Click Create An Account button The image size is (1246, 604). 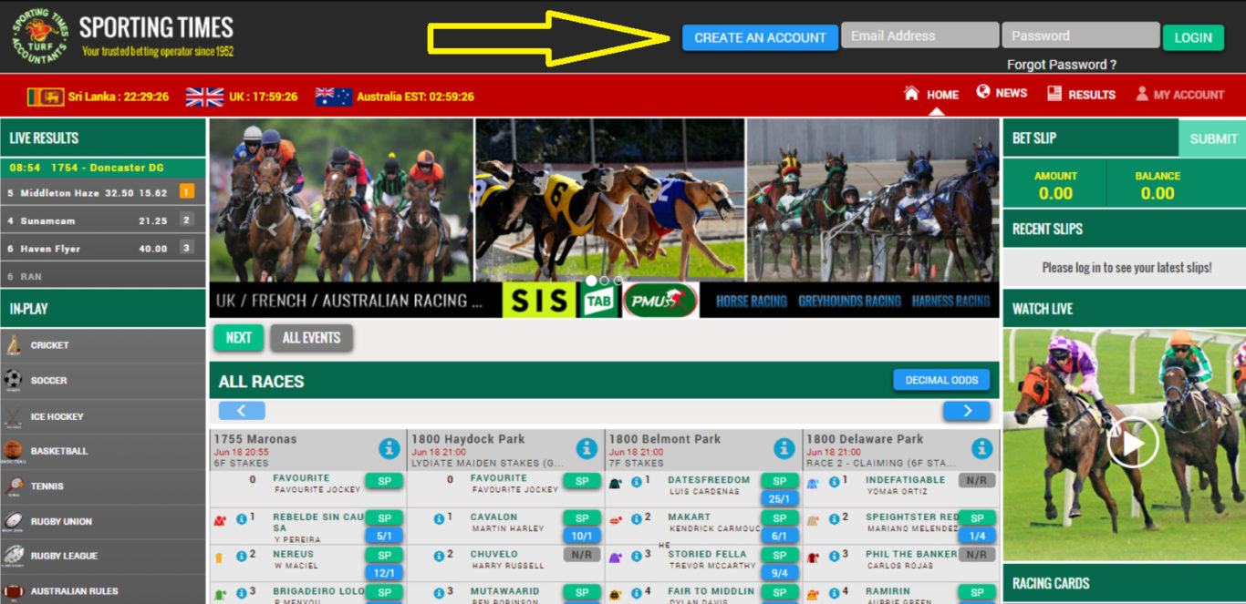(x=760, y=37)
